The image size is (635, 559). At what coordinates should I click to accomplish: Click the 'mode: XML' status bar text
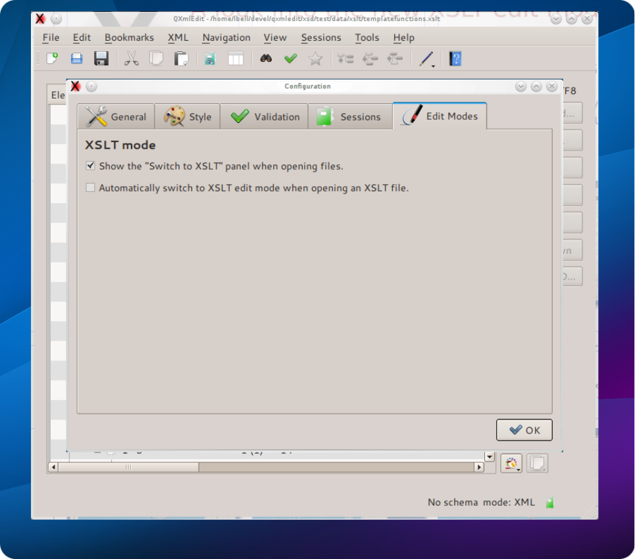pyautogui.click(x=509, y=502)
